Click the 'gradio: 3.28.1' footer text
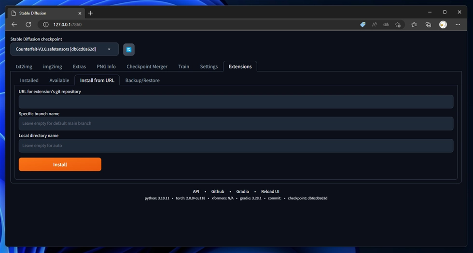473x253 pixels. (250, 198)
